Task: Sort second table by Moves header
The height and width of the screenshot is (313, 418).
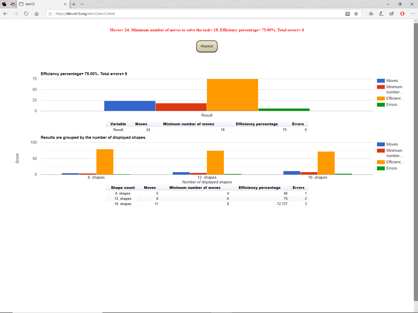Action: click(x=150, y=188)
